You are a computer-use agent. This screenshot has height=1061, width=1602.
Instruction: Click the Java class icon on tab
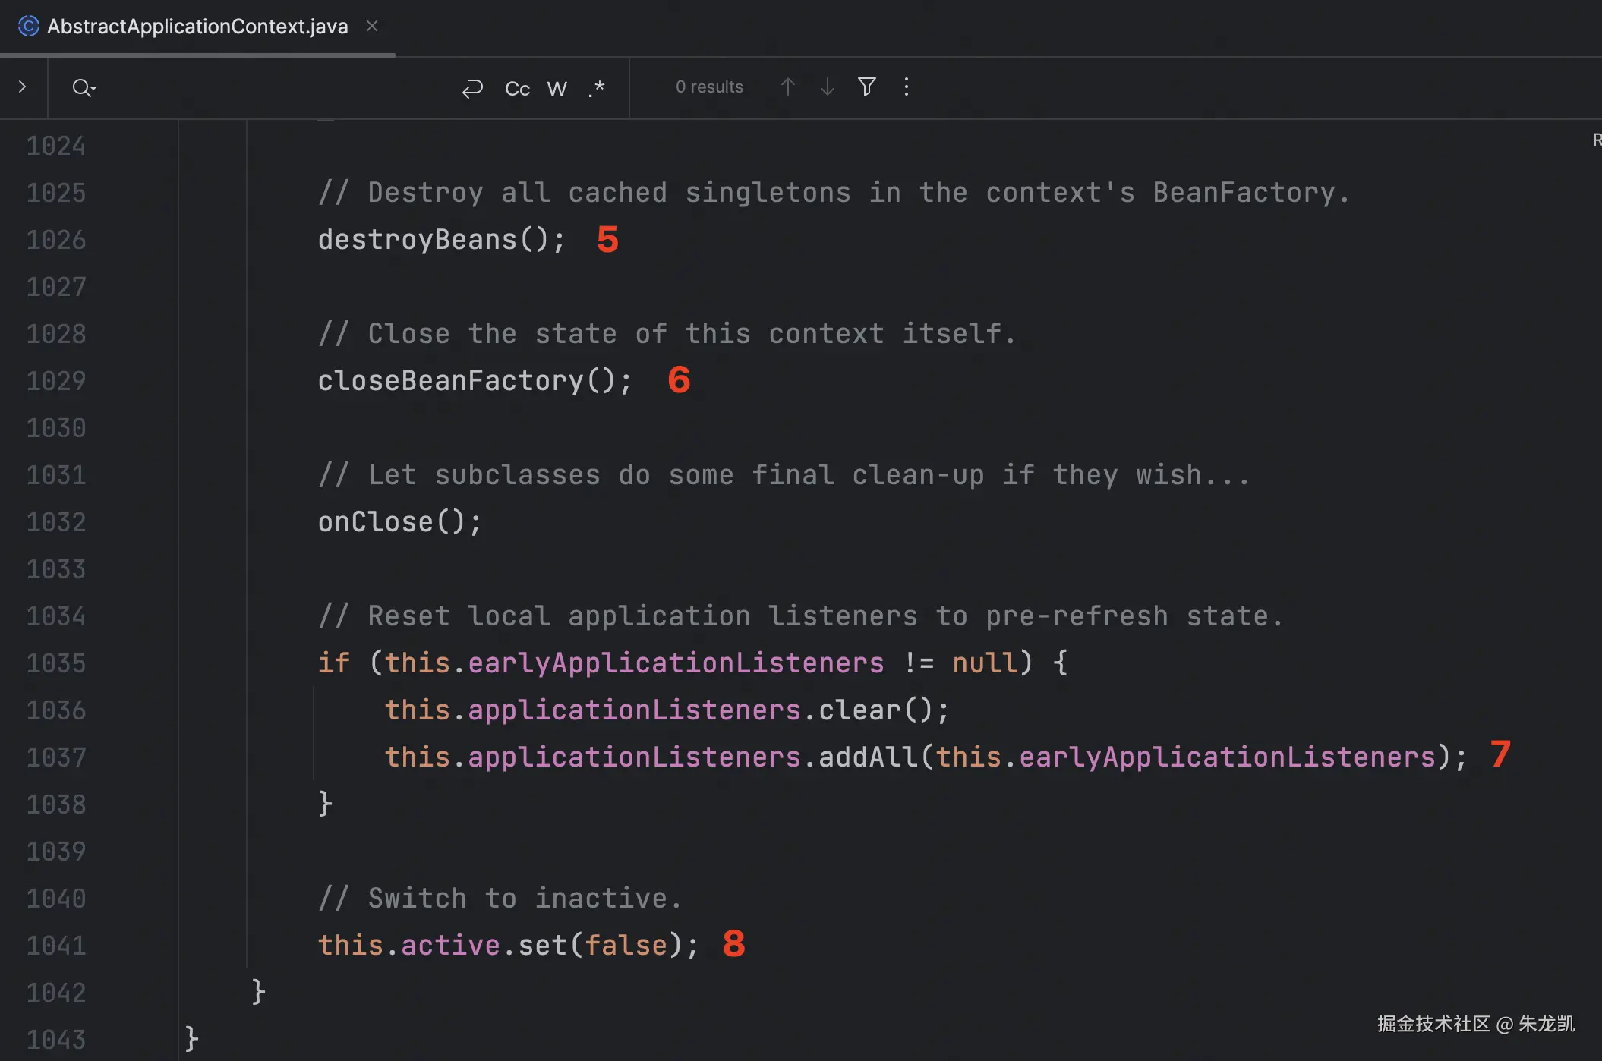28,27
